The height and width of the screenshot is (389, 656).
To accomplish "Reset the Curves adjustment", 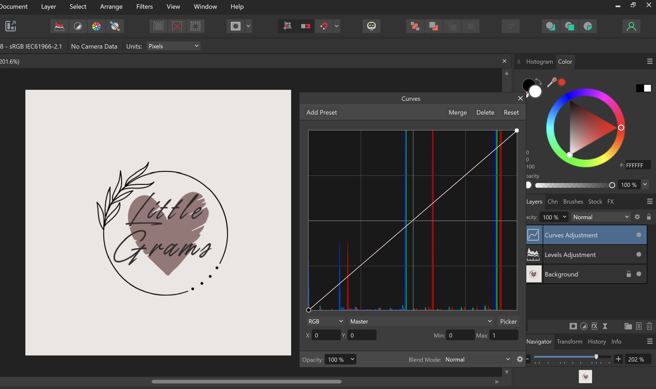I will [511, 112].
